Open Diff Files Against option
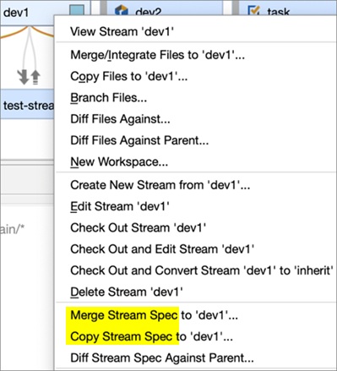The image size is (337, 371). point(120,119)
